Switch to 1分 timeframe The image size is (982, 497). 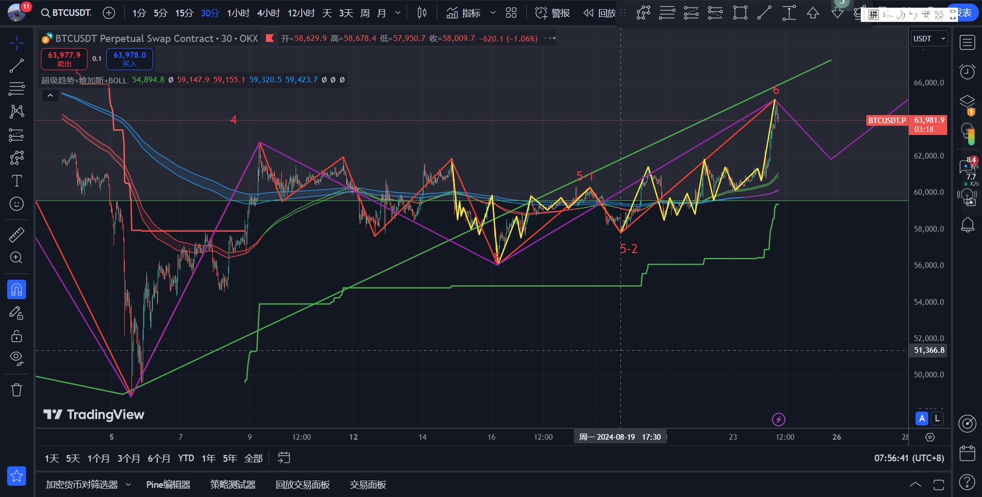tap(139, 13)
